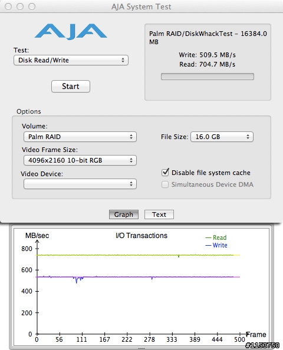
Task: Click the 111 frame tick label
Action: click(82, 340)
